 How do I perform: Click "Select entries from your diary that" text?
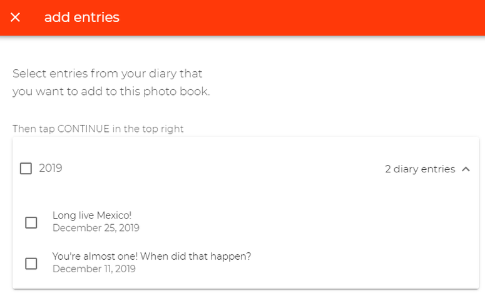(x=107, y=74)
